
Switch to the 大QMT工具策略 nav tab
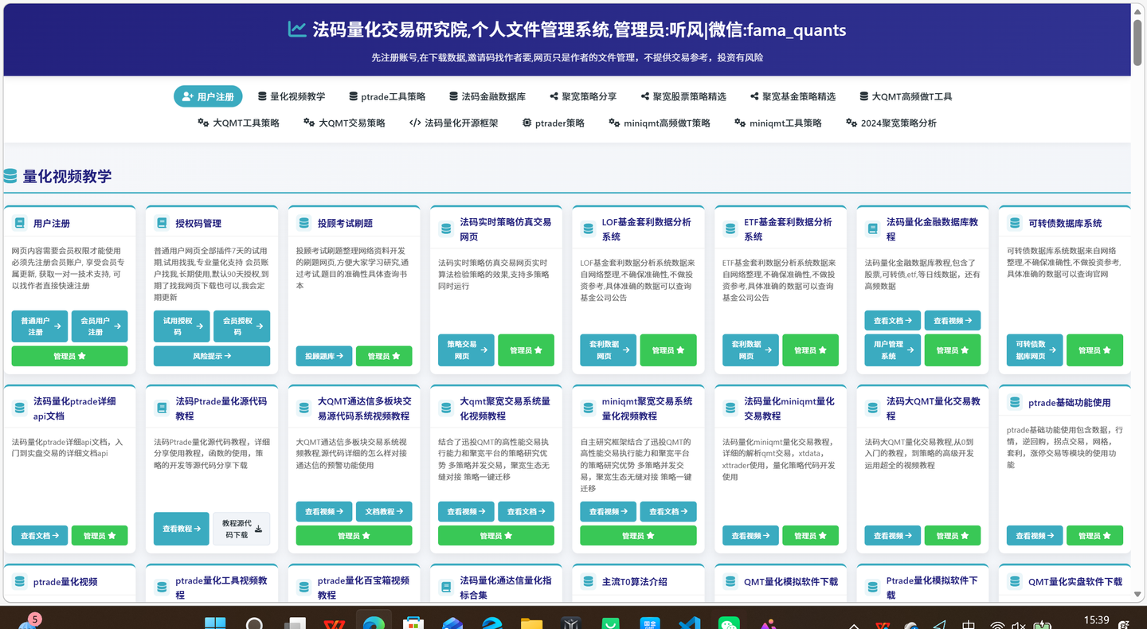click(x=238, y=123)
